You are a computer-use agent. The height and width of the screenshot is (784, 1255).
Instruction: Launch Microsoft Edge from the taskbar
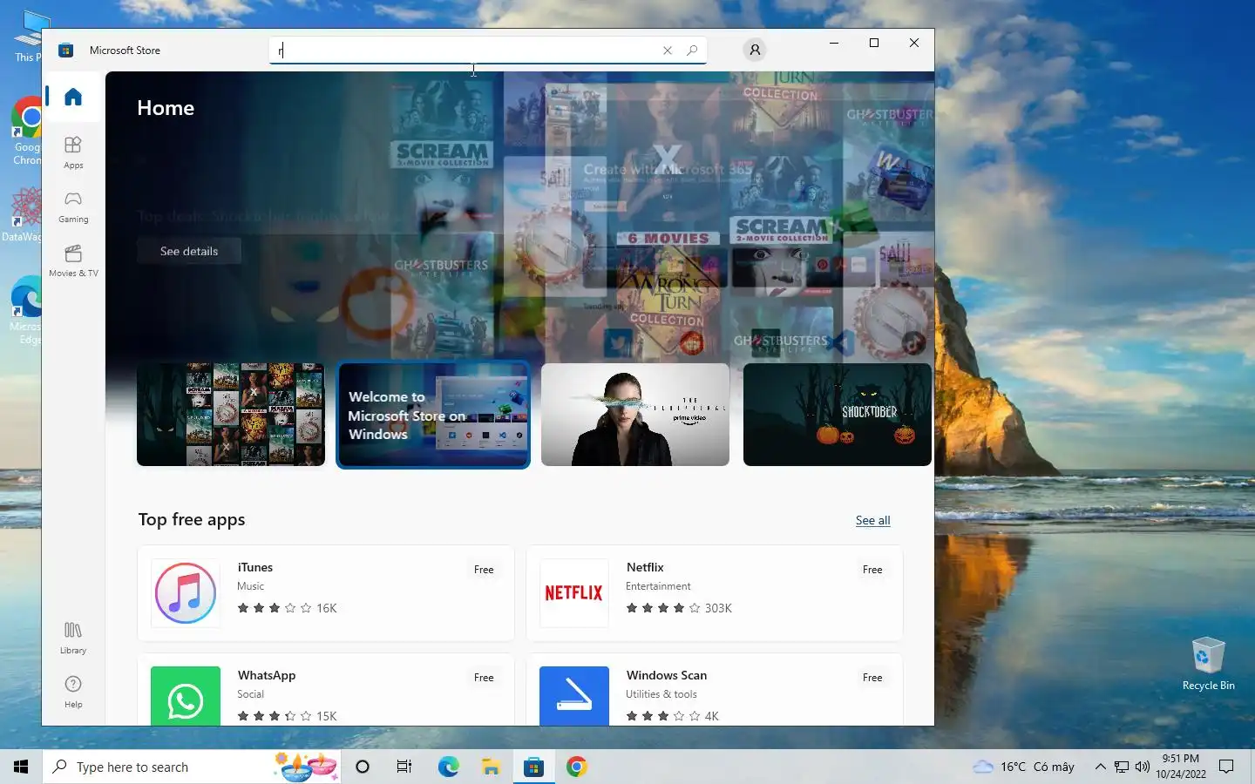[x=448, y=767]
